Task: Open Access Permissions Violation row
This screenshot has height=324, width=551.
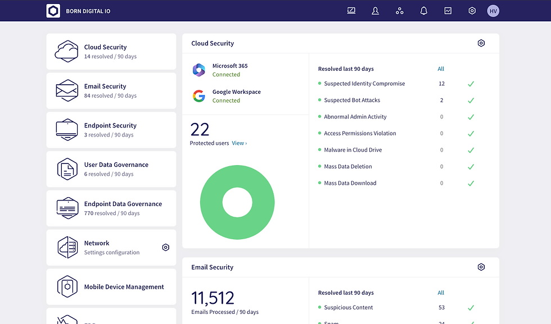Action: [397, 134]
